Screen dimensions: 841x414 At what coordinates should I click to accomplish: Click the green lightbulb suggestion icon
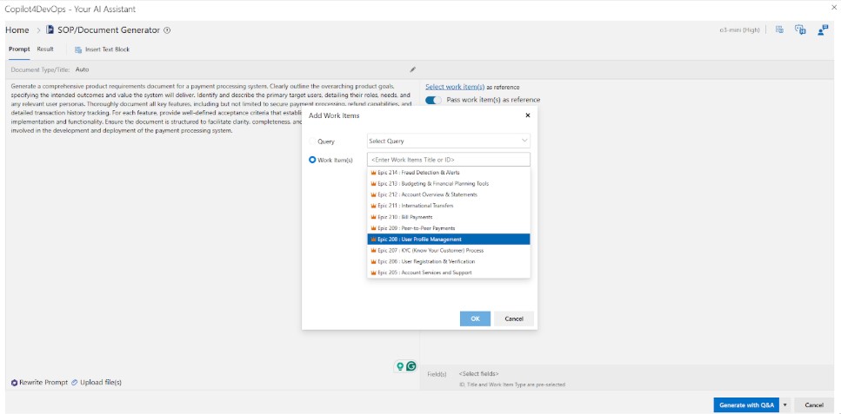click(x=399, y=366)
